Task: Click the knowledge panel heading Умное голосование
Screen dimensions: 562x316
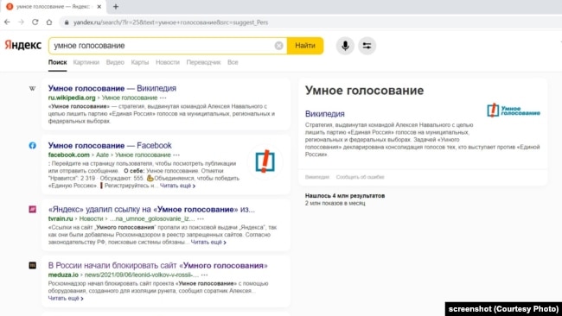Action: coord(364,91)
